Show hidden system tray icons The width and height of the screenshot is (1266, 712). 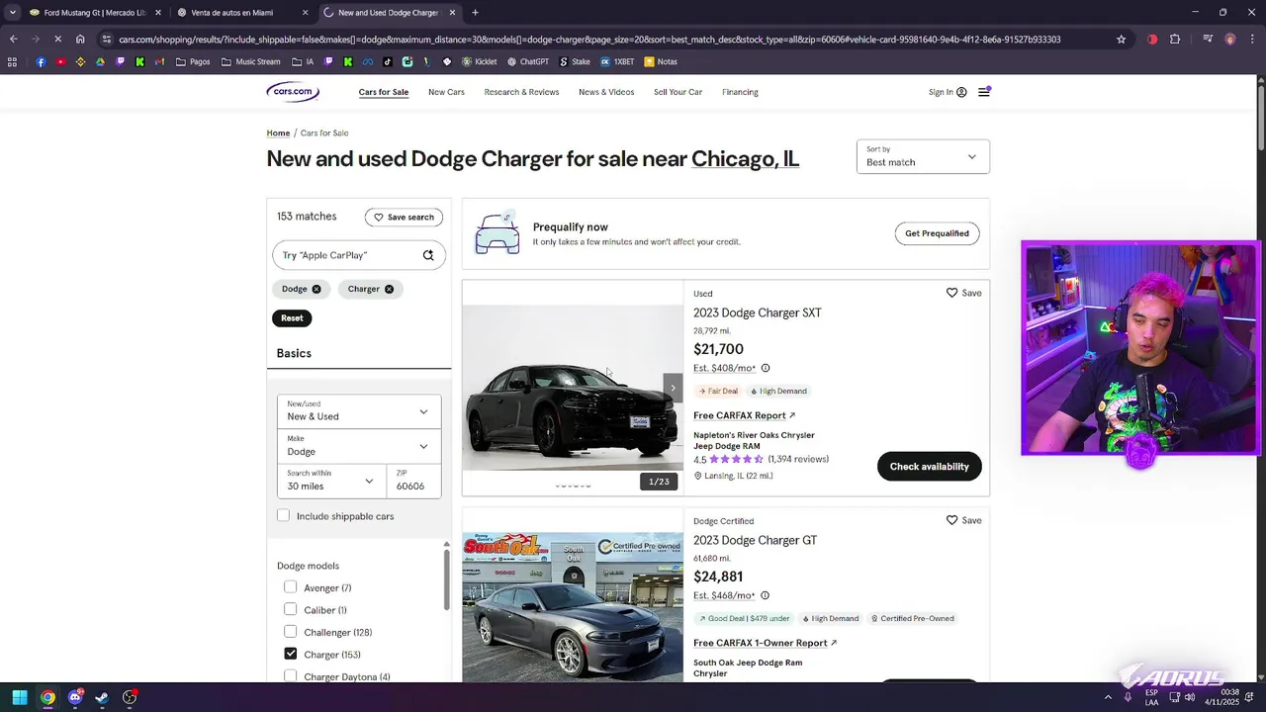(x=1108, y=697)
